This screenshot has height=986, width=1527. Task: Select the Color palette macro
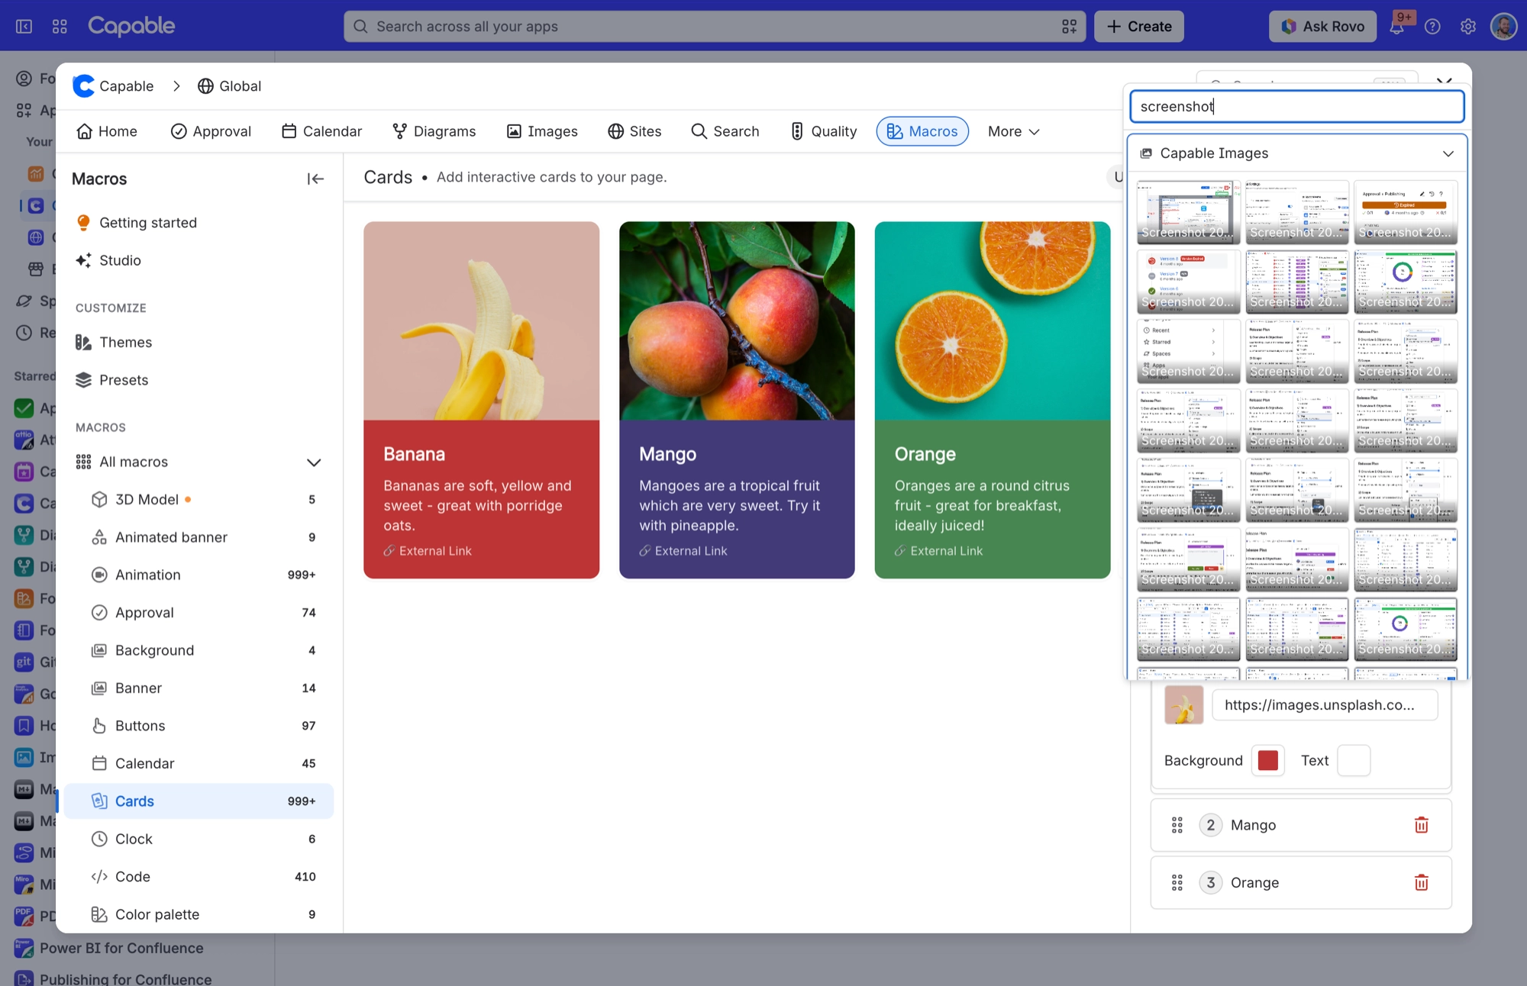[199, 915]
